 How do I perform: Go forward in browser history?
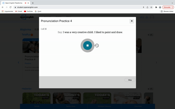point(7,7)
